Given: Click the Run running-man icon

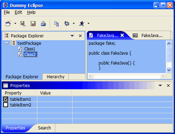Looking at the screenshot, I should tap(82, 24).
